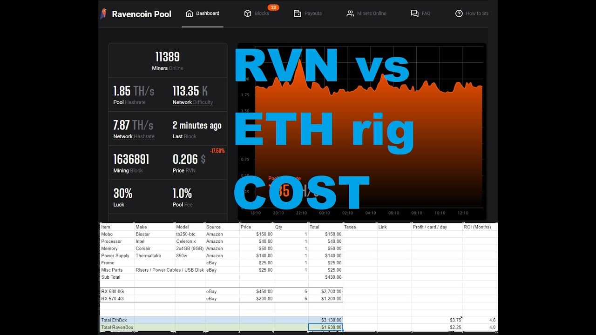Select the Profit / card / day header

tap(437, 227)
